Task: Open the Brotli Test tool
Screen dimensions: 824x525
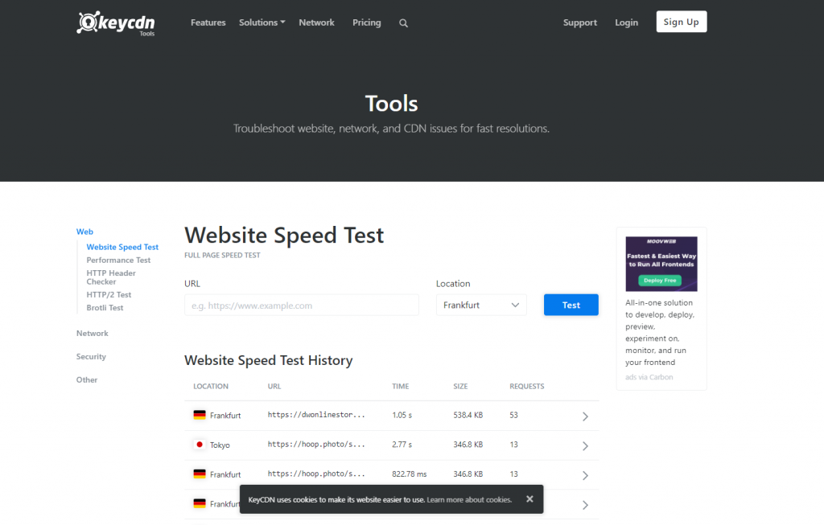Action: click(x=104, y=307)
